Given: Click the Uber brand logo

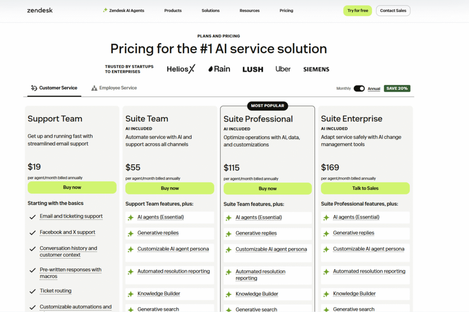Looking at the screenshot, I should click(x=283, y=69).
